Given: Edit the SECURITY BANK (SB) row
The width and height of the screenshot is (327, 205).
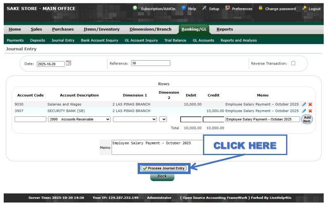Looking at the screenshot, I should pos(304,111).
